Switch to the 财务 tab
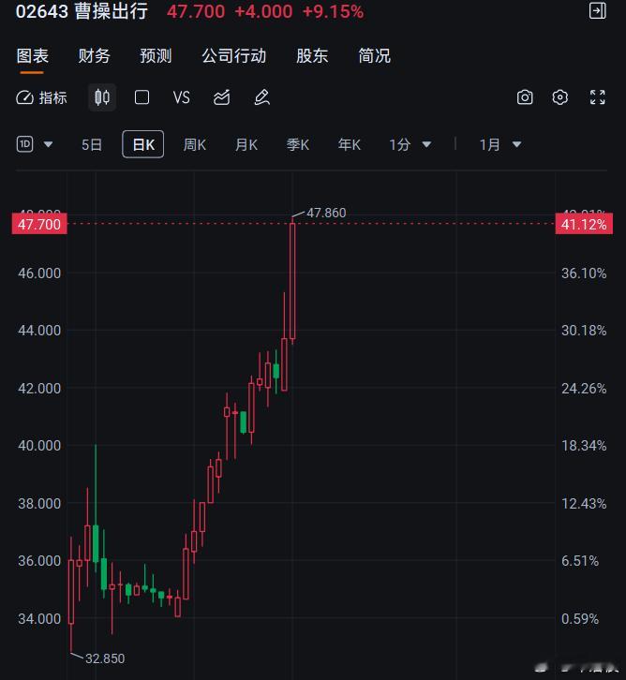The width and height of the screenshot is (626, 680). [x=94, y=56]
